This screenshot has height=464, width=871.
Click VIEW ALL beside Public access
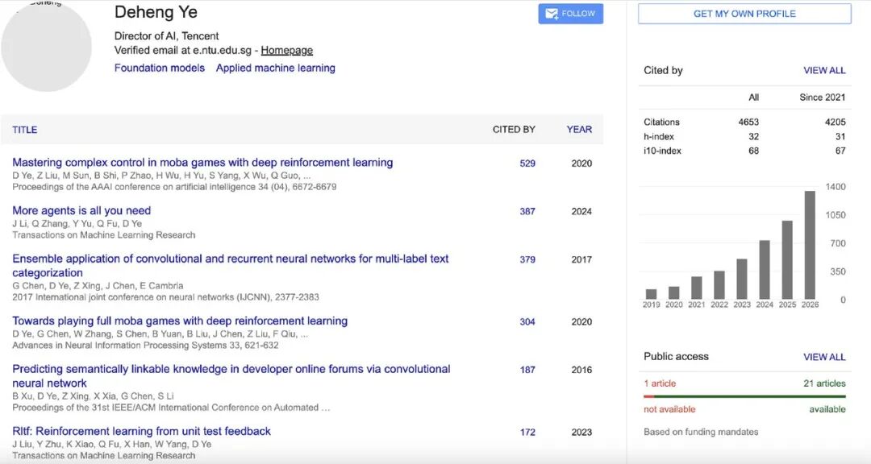coord(824,357)
